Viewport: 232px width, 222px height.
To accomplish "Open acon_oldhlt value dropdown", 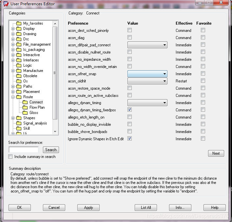I will coord(147,81).
